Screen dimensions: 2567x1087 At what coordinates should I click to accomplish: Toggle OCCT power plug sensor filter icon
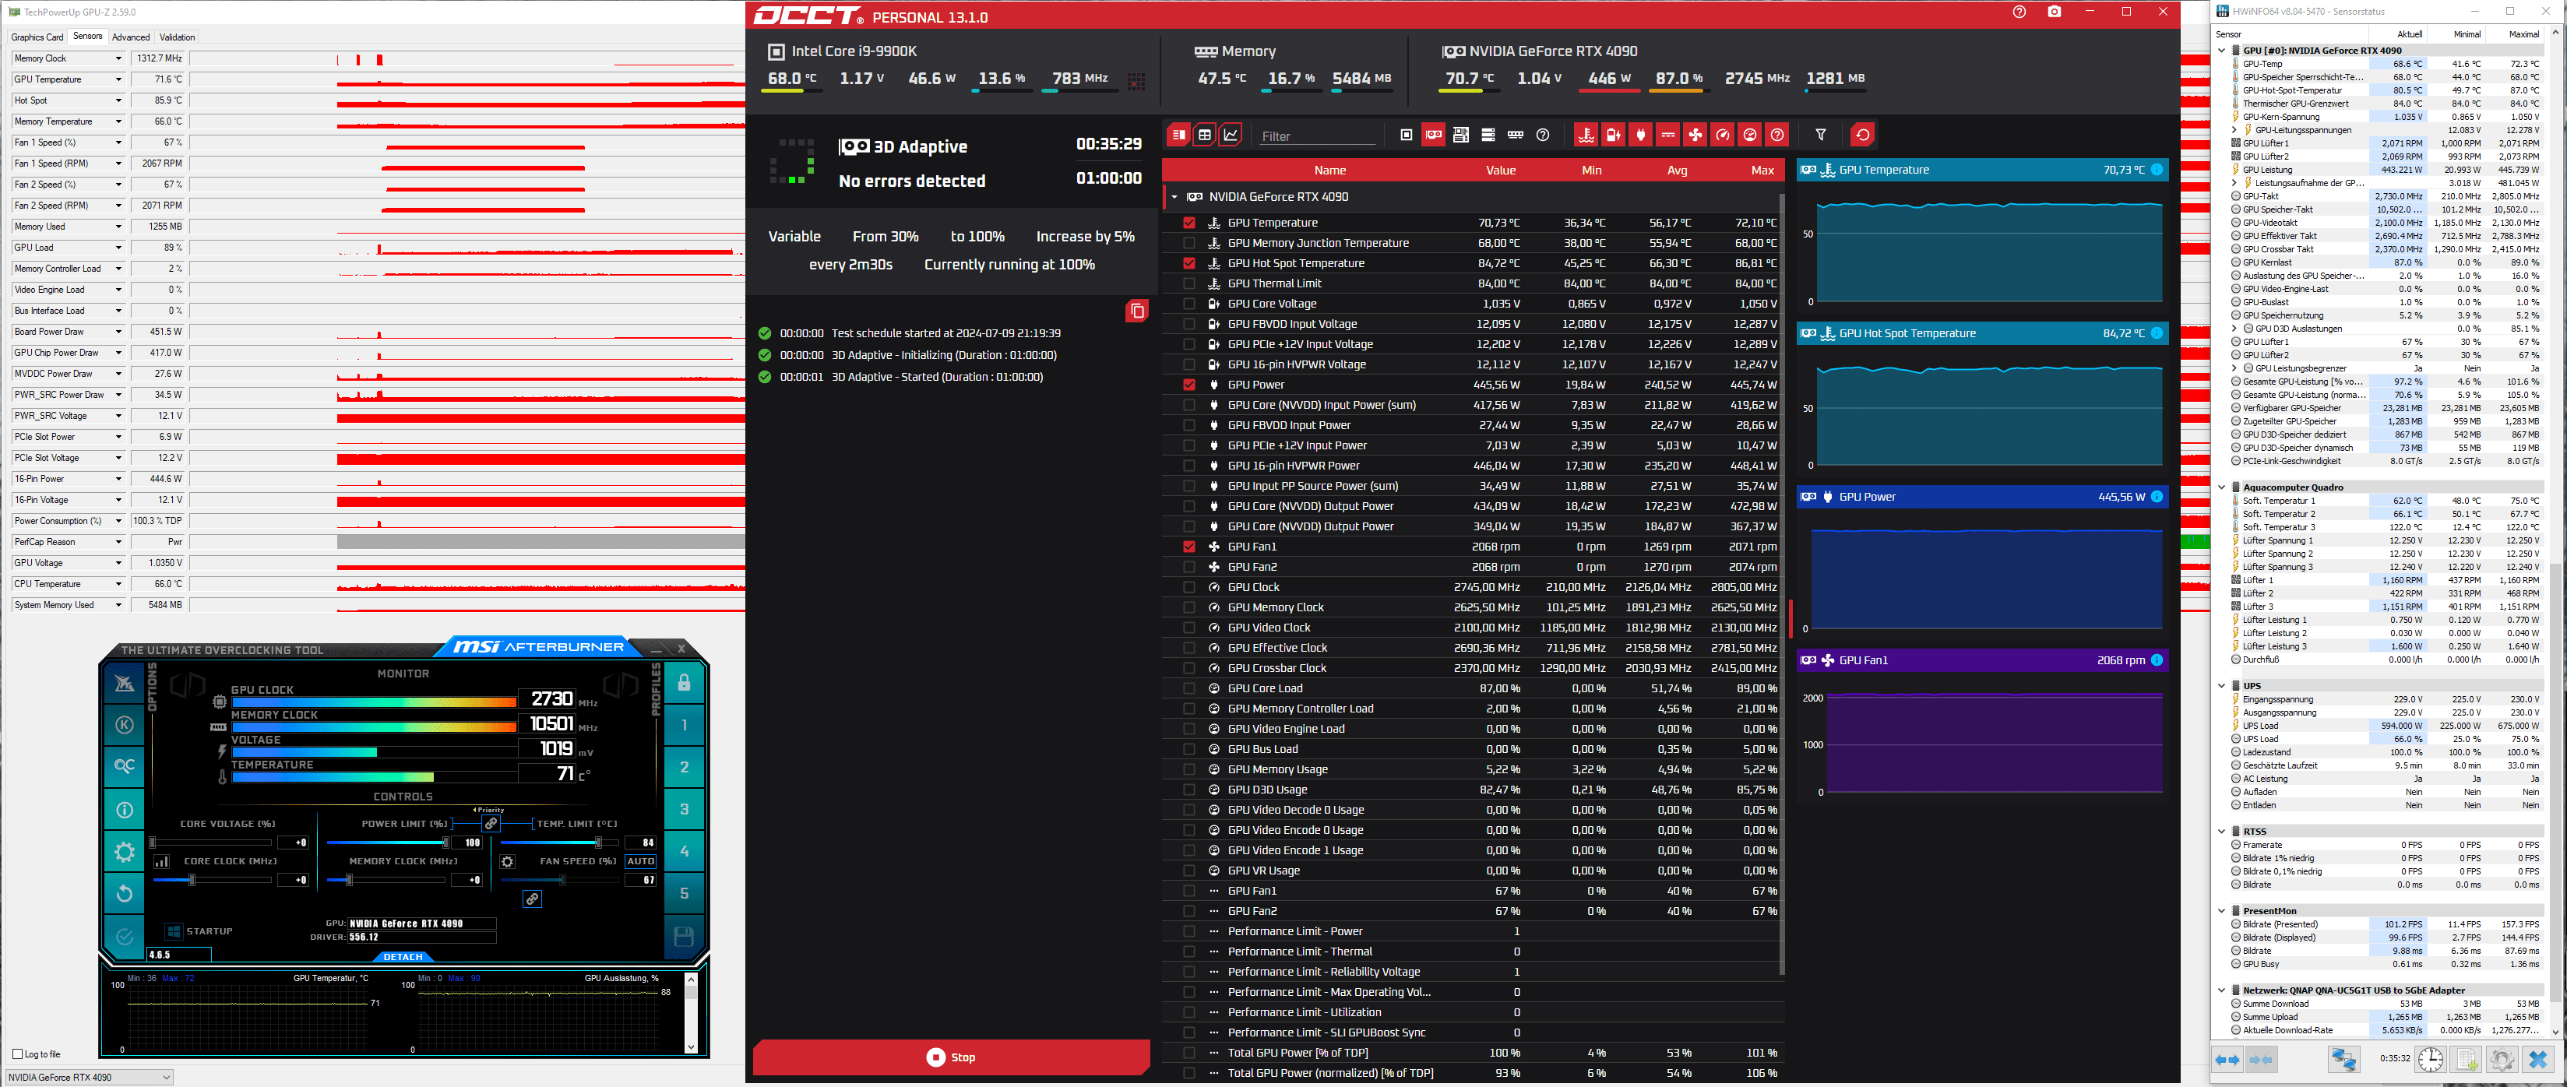[x=1640, y=135]
